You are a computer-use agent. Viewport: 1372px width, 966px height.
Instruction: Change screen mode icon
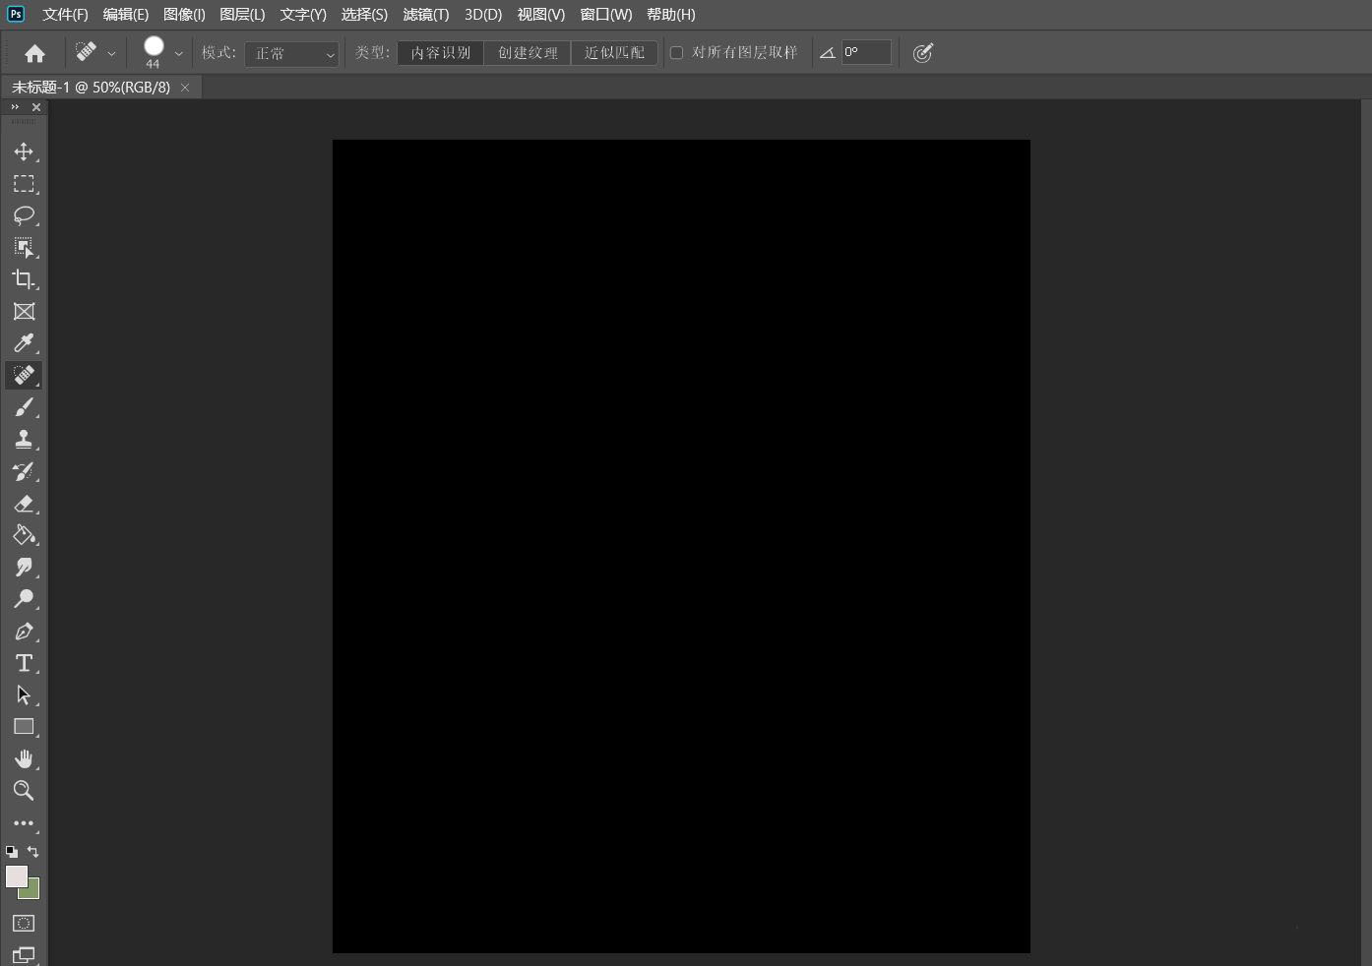click(x=24, y=954)
